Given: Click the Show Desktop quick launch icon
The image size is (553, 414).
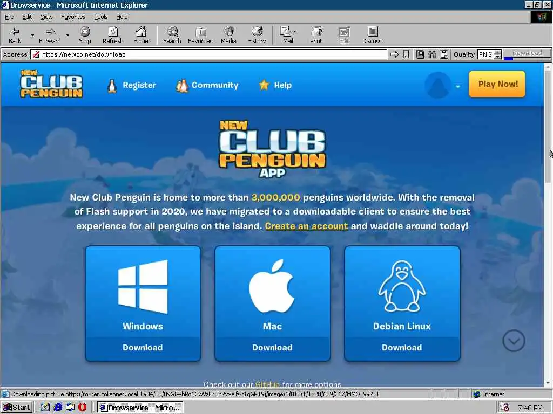Looking at the screenshot, I should click(45, 408).
